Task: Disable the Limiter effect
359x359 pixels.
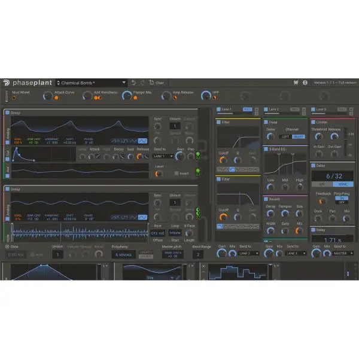Action: (x=312, y=121)
